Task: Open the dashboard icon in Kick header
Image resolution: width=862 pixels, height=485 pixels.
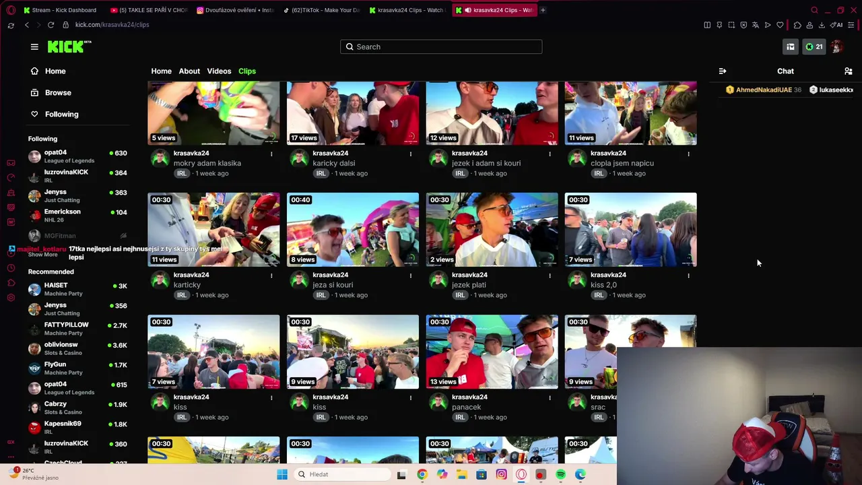Action: [791, 46]
